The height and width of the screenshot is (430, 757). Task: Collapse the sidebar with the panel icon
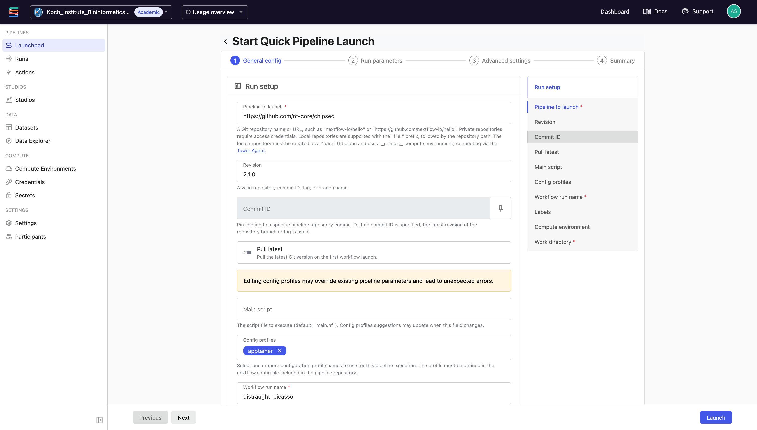coord(99,420)
